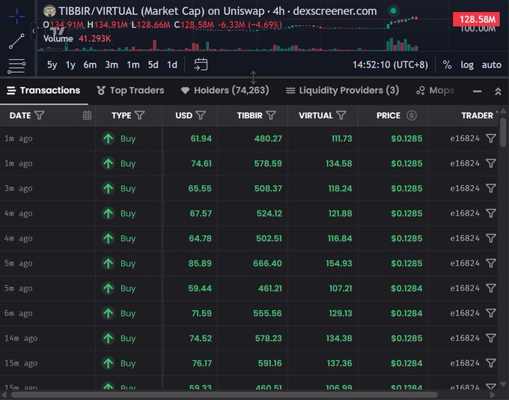The height and width of the screenshot is (400, 509).
Task: Open the go to date calendar icon
Action: tap(201, 64)
